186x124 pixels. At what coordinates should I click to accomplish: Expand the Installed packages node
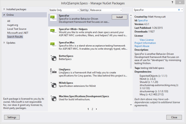[4, 9]
